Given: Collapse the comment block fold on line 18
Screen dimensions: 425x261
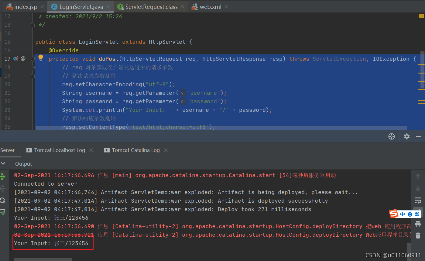Looking at the screenshot, I should (33, 67).
